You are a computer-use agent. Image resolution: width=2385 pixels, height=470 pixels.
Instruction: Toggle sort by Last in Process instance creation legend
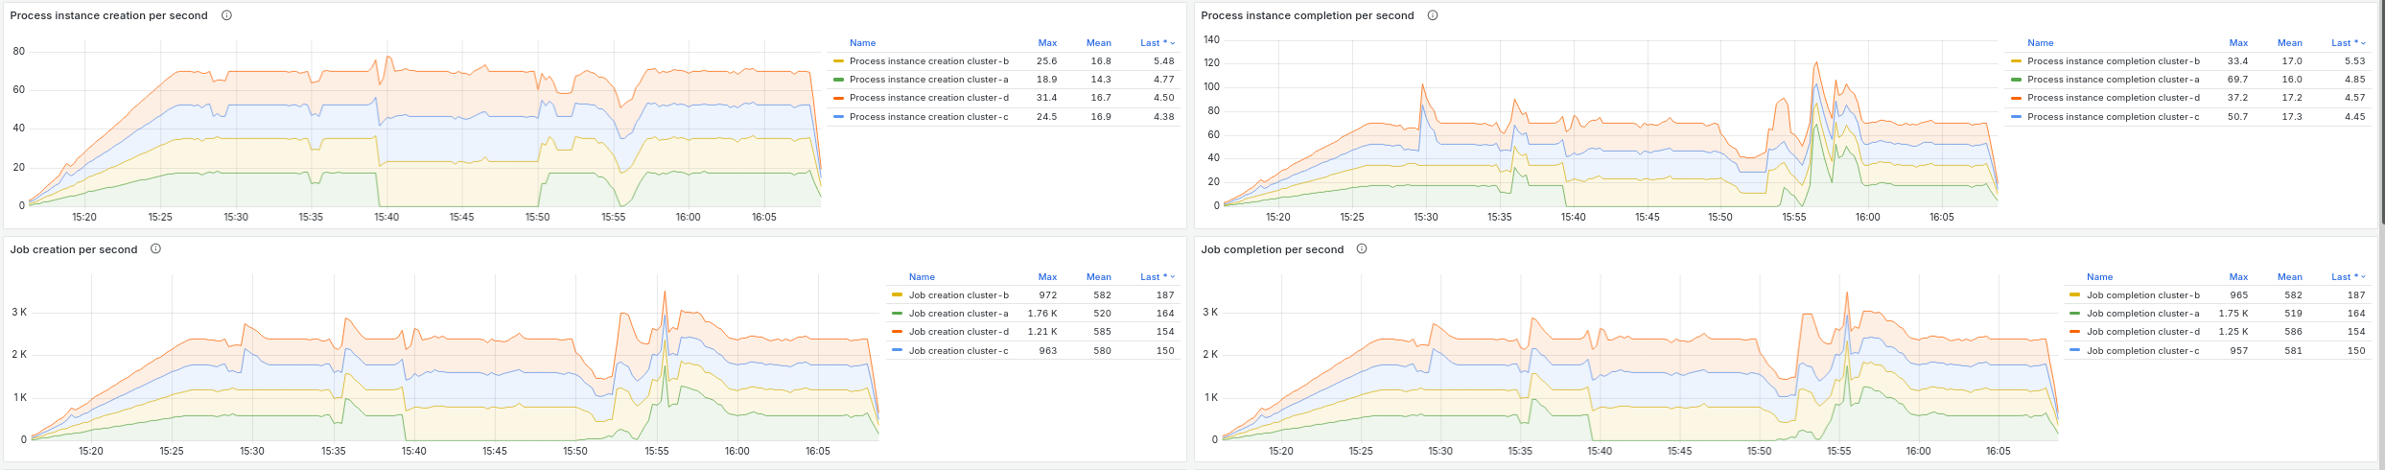coord(1157,43)
